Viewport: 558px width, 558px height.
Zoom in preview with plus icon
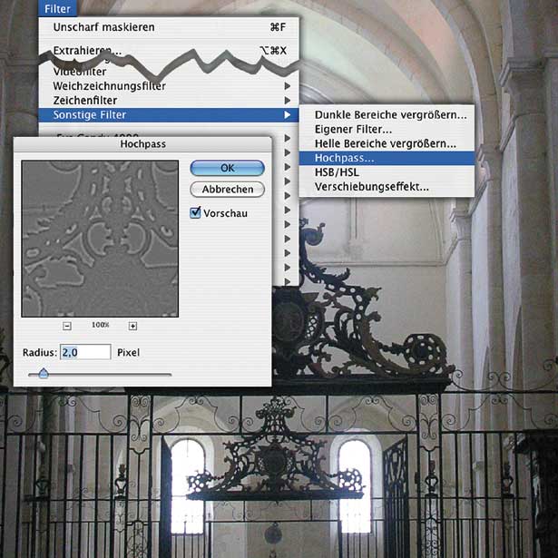pyautogui.click(x=132, y=326)
